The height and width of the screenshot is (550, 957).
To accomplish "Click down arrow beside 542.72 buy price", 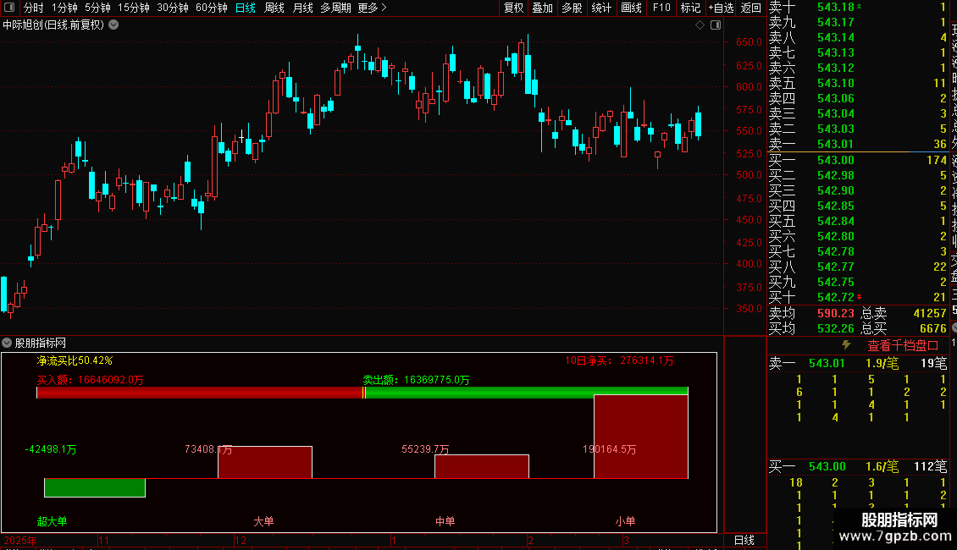I will coord(860,297).
